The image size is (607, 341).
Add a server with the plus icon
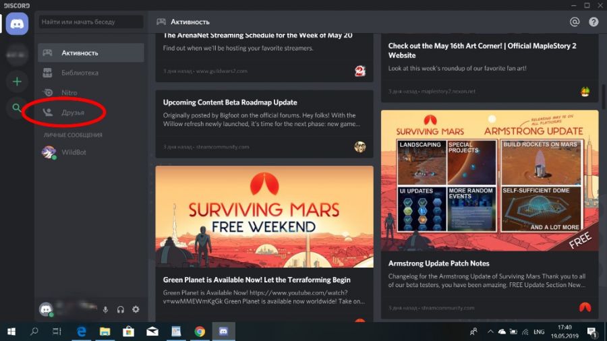click(x=17, y=82)
